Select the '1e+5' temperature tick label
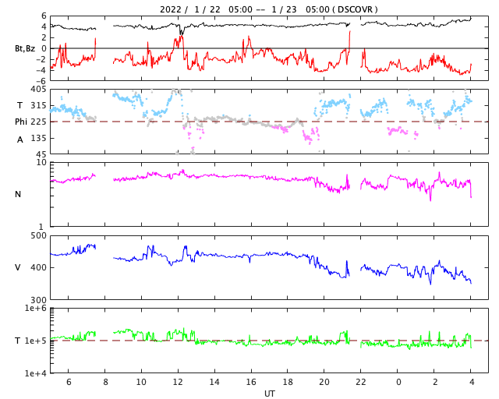This screenshot has width=499, height=399. (x=36, y=341)
